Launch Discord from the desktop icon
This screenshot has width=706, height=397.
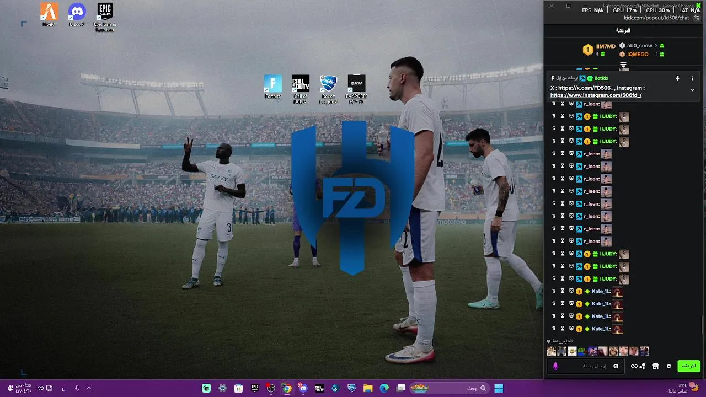pos(77,15)
